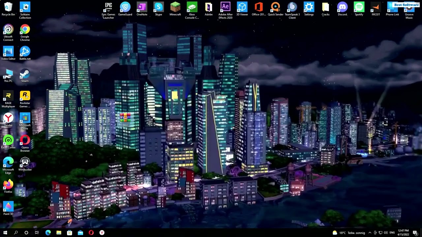Select the Windscribe shortcut
The height and width of the screenshot is (237, 422).
[25, 164]
